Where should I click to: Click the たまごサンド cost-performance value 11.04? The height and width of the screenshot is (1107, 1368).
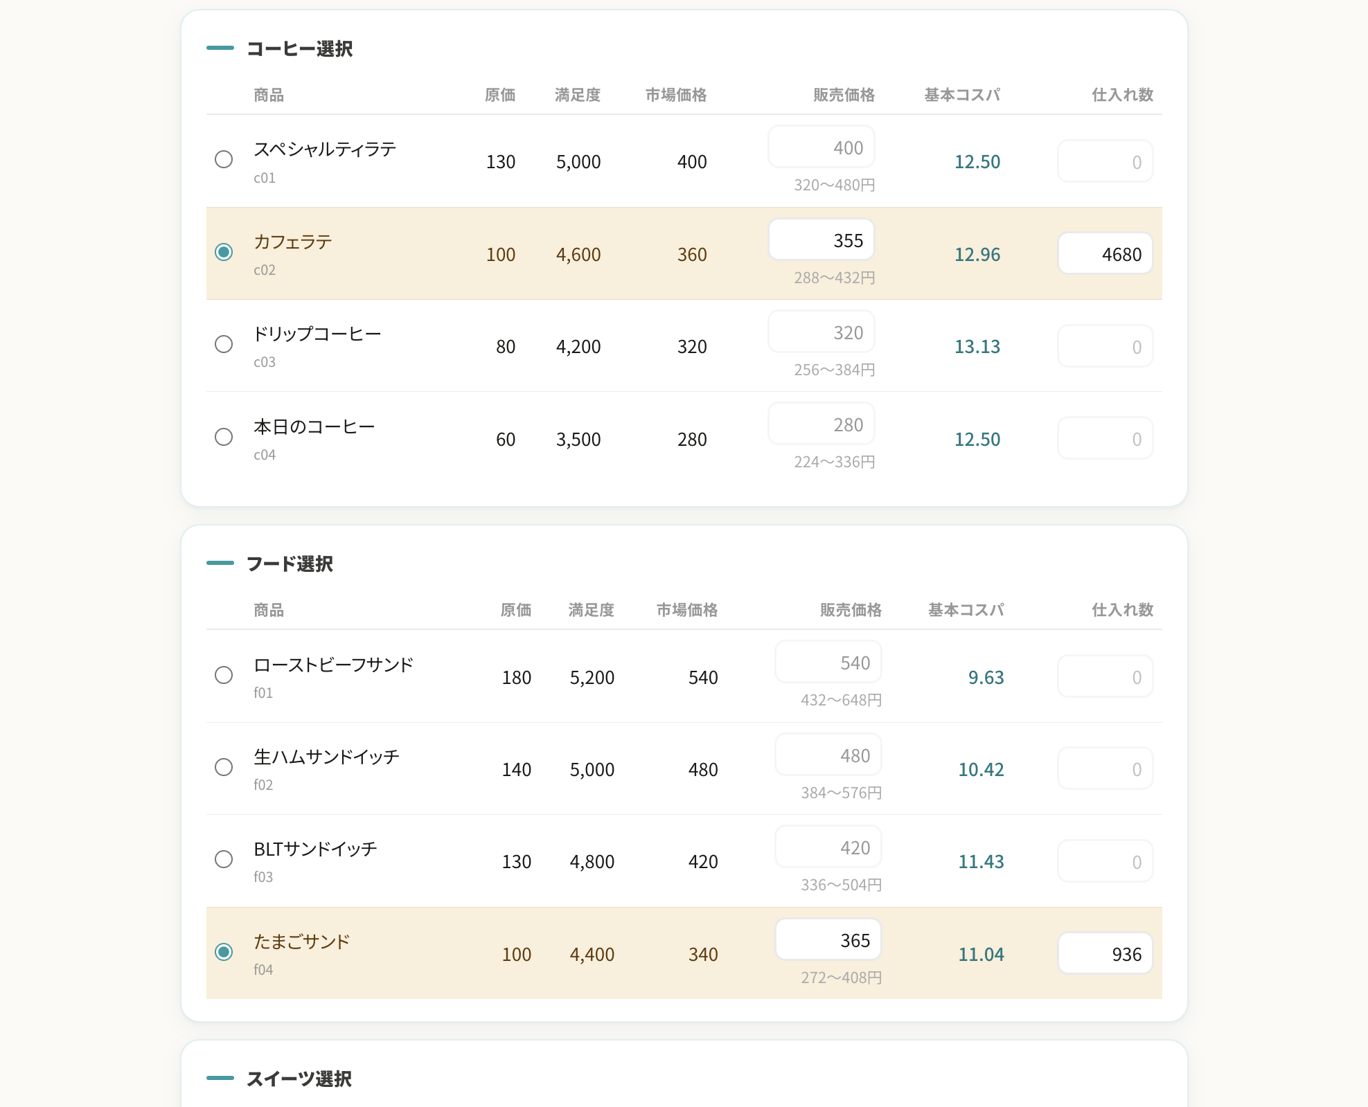tap(981, 955)
